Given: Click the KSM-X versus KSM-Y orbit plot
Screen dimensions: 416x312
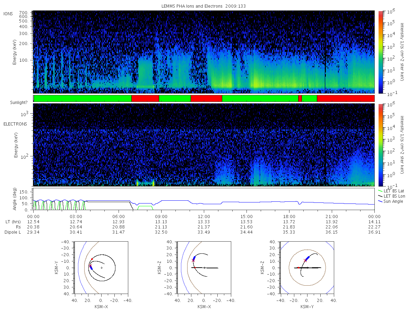Looking at the screenshot, I should pyautogui.click(x=101, y=268).
